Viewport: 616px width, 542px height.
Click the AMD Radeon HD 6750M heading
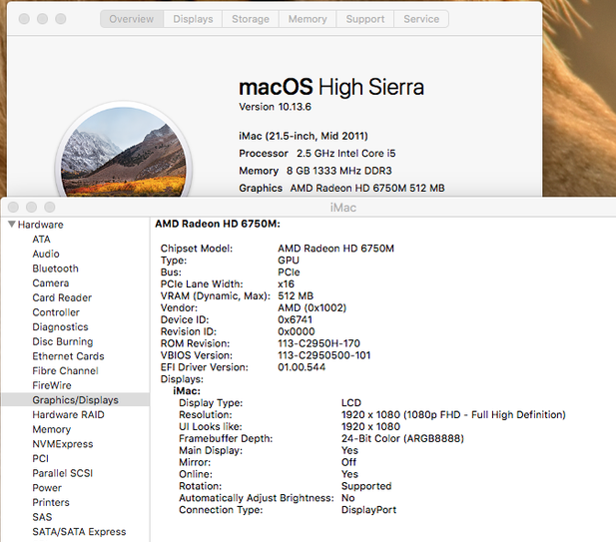(x=218, y=224)
